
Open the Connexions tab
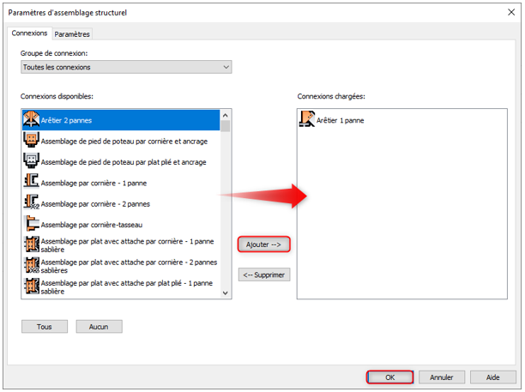point(30,33)
